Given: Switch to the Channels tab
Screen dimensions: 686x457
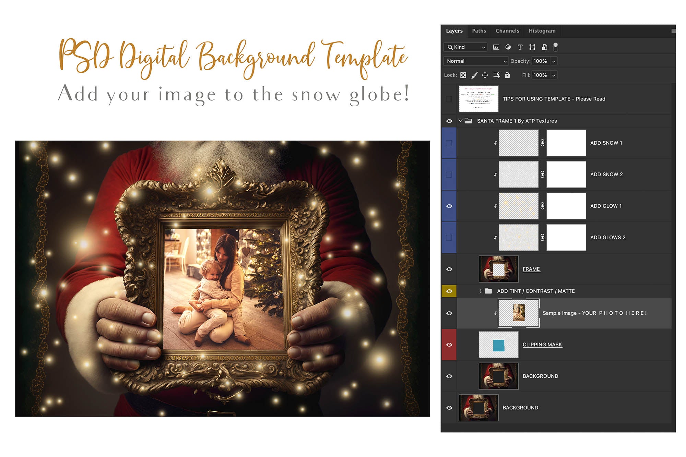Looking at the screenshot, I should 507,31.
